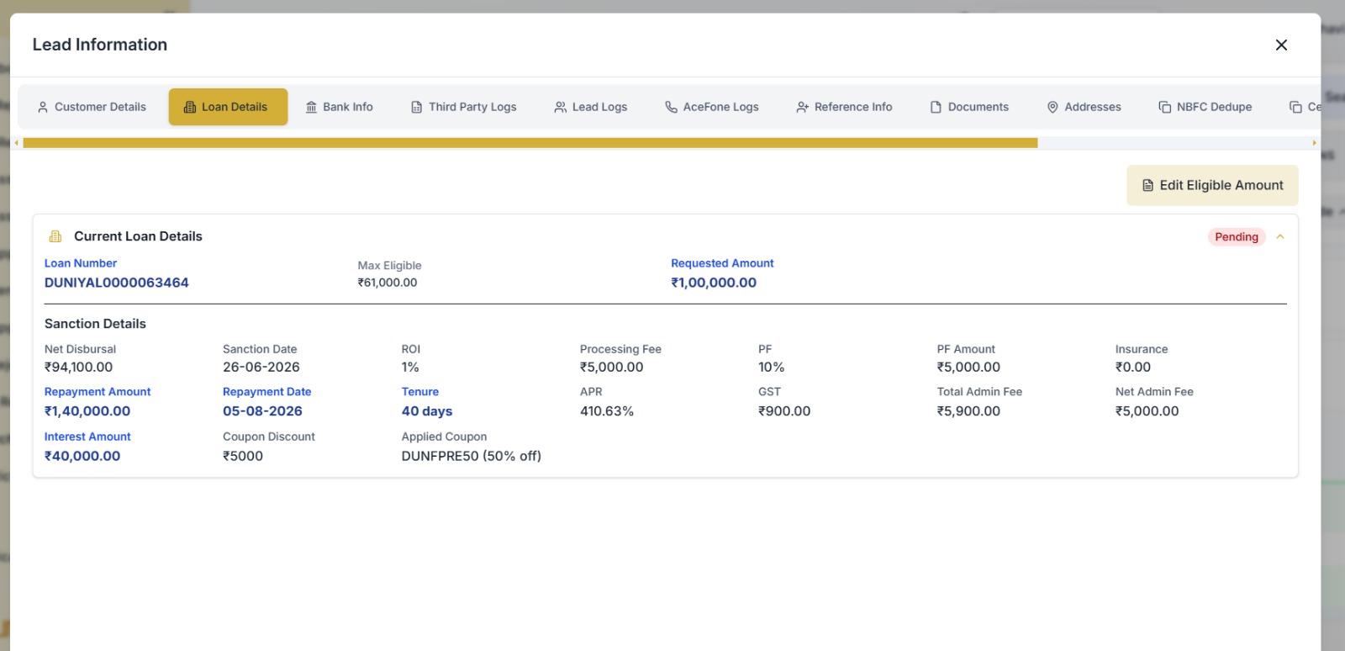Go to the Reference Info tab

(845, 107)
